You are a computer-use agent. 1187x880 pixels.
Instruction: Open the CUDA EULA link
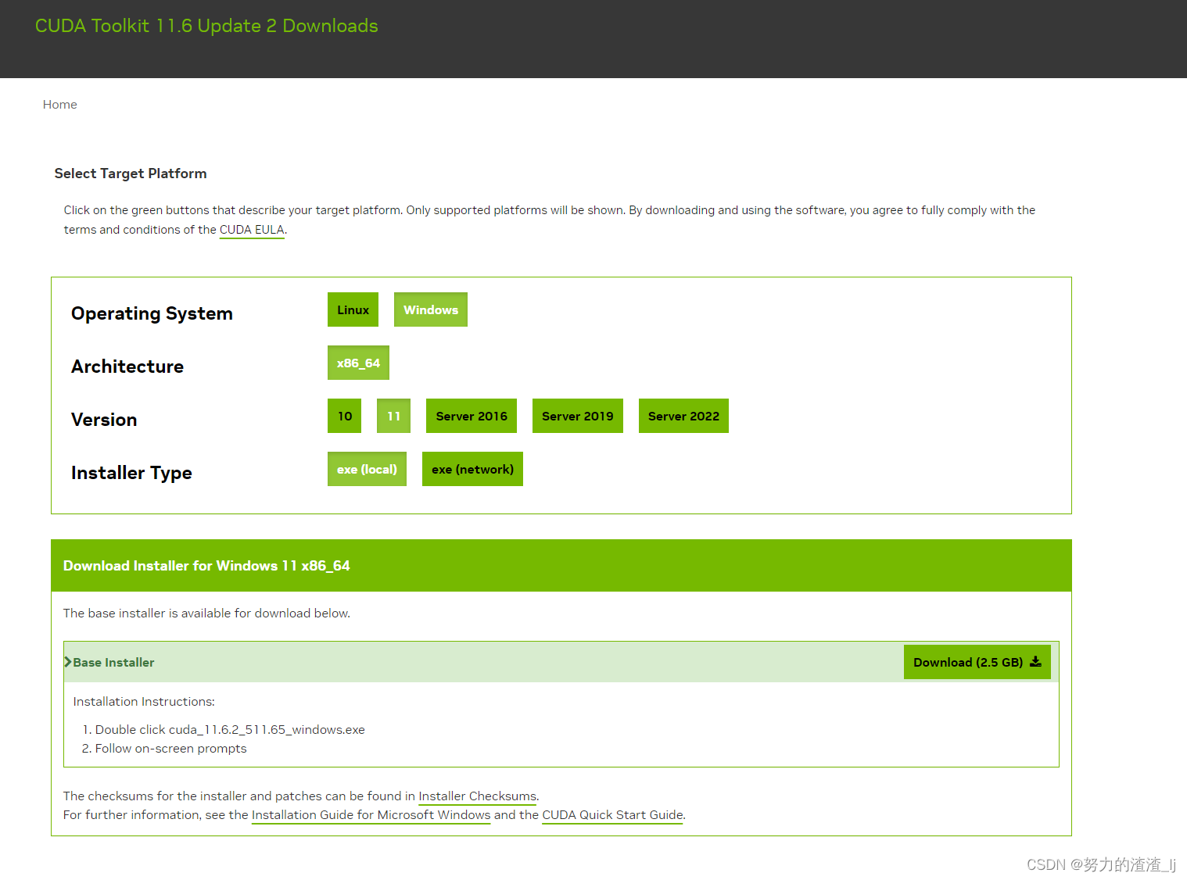click(252, 230)
